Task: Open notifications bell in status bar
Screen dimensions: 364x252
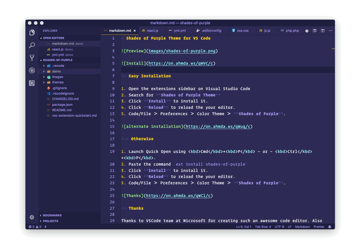Action: point(330,227)
